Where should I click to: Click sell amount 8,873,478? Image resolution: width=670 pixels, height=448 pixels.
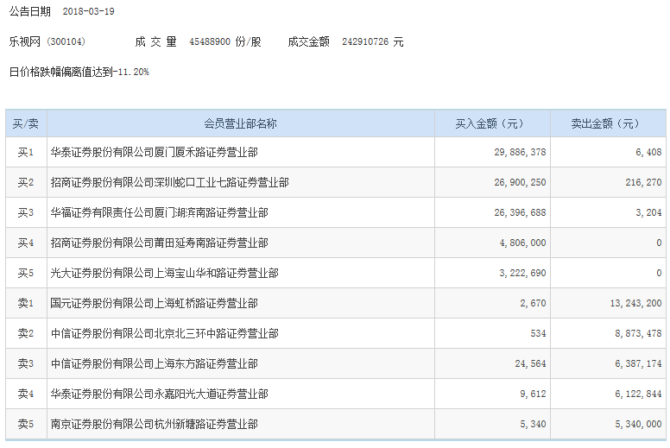point(638,333)
